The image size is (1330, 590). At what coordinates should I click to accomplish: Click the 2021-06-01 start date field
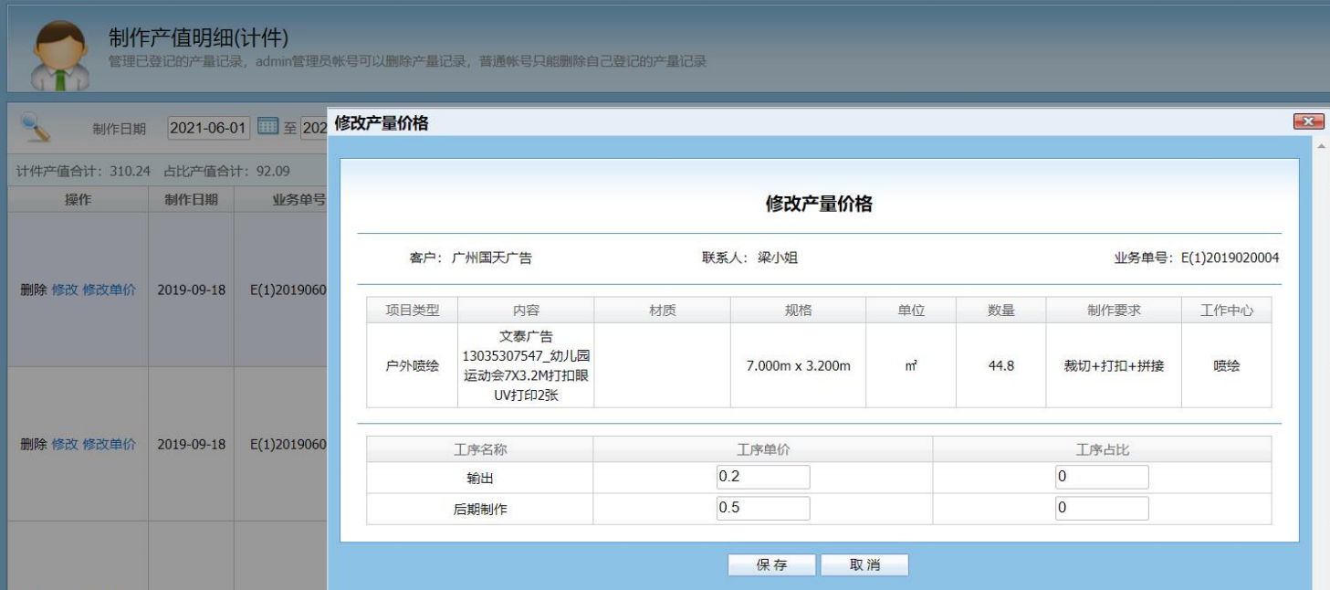pos(208,129)
